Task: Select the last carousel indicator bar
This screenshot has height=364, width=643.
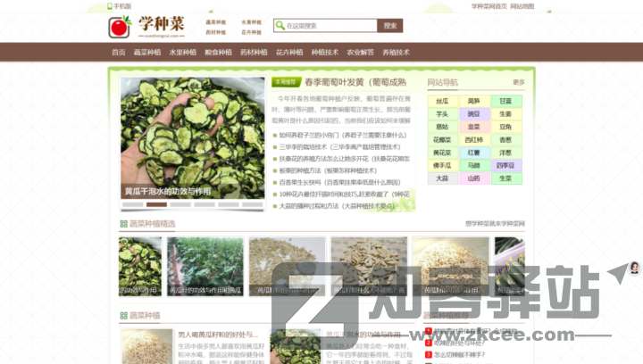Action: pos(253,204)
